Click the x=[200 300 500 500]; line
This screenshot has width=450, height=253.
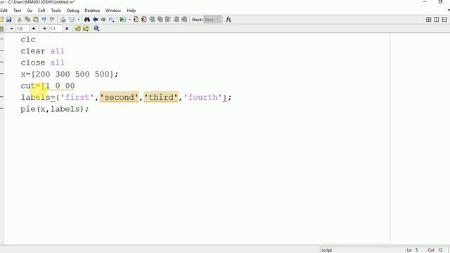pos(70,74)
